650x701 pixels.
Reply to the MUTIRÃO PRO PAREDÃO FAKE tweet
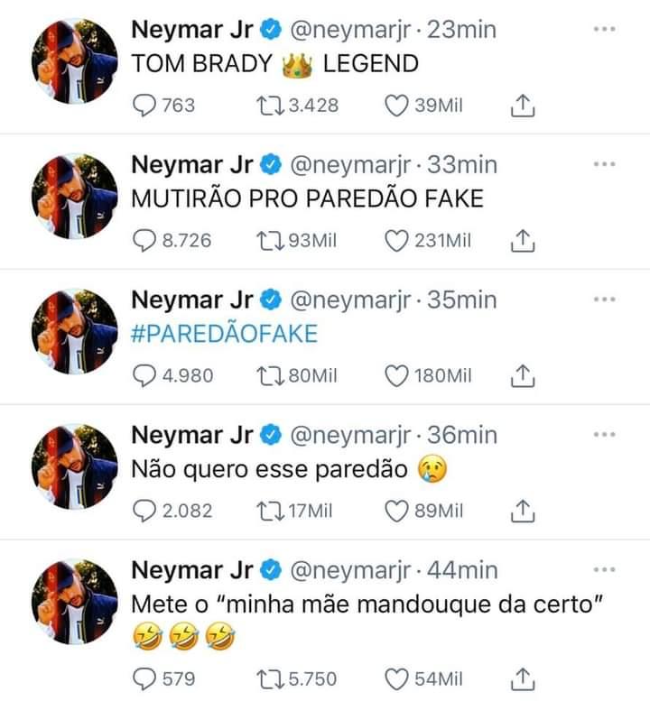pyautogui.click(x=145, y=241)
